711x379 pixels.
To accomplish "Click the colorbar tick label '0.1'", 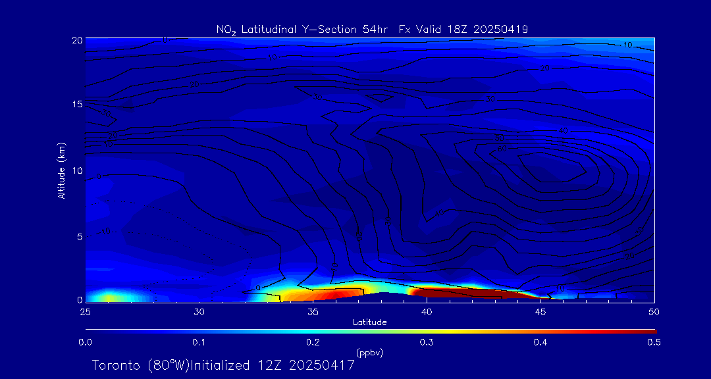I will (x=199, y=343).
